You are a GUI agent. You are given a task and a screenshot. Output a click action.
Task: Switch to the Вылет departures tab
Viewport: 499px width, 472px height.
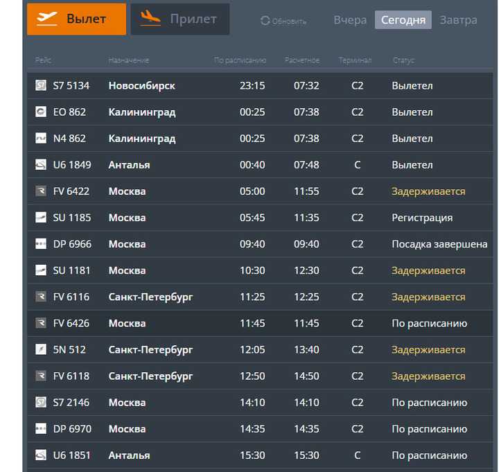click(x=76, y=19)
